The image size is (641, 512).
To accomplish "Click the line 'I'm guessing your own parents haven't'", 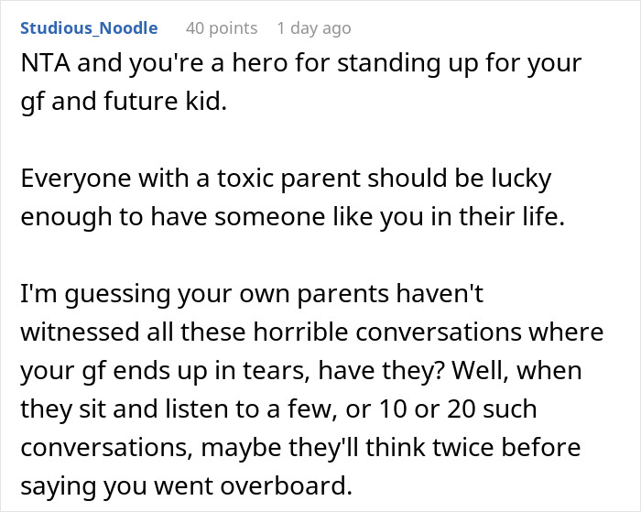I will pos(252,294).
